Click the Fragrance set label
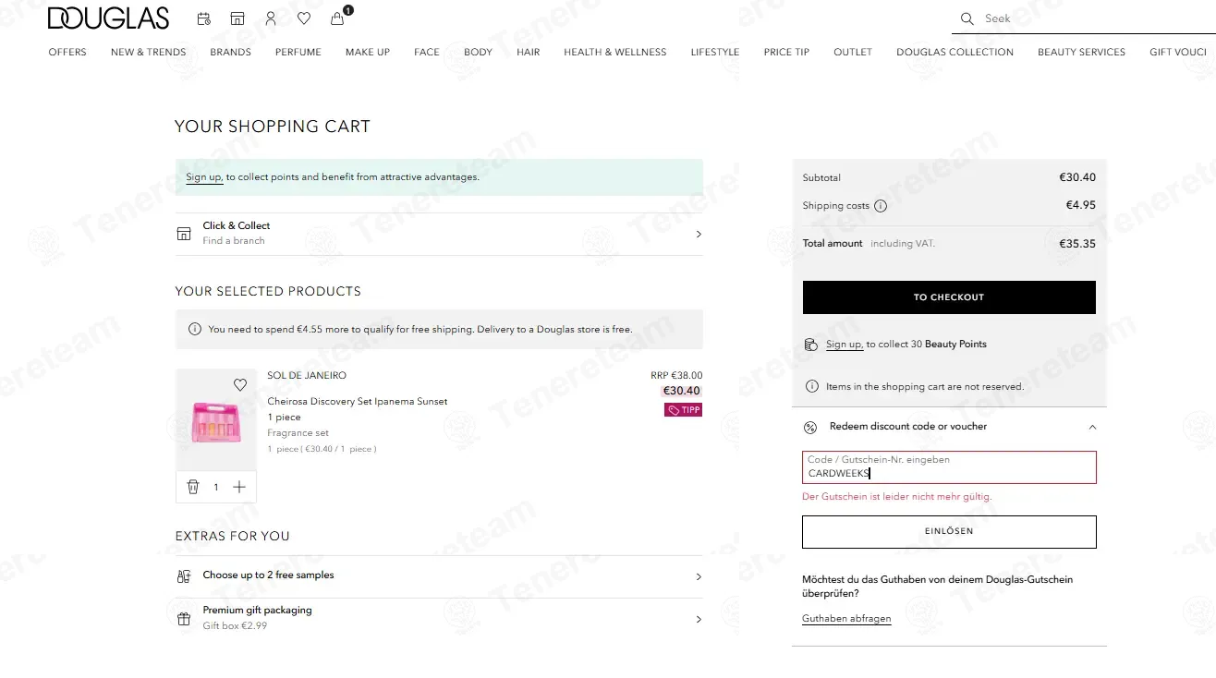1216x678 pixels. [298, 433]
